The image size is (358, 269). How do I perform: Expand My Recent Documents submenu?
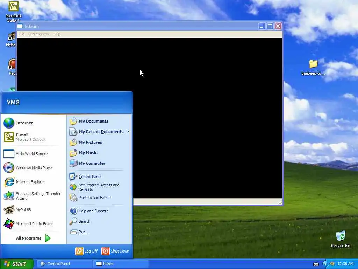point(99,132)
